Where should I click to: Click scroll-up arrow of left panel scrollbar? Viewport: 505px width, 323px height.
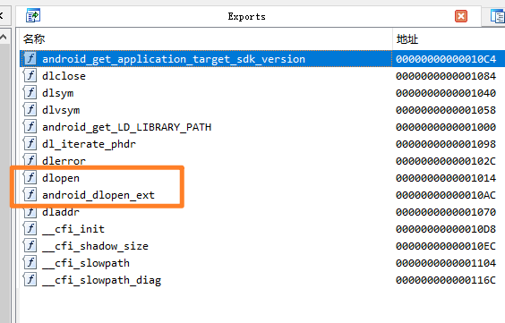4,38
